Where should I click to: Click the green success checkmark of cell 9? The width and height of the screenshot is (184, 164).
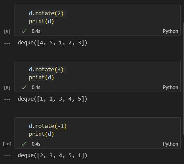pyautogui.click(x=24, y=87)
